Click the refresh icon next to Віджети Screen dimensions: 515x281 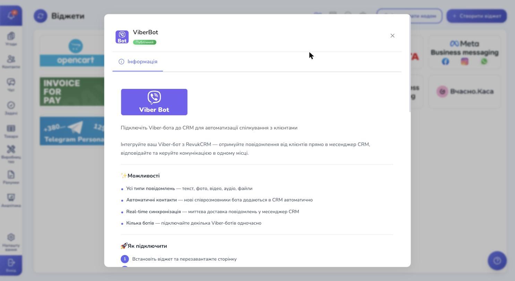tap(41, 16)
